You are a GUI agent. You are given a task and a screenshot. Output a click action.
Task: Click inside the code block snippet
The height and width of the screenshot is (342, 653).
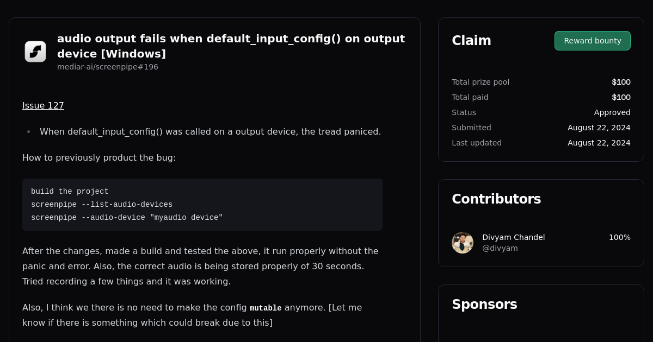pyautogui.click(x=202, y=205)
